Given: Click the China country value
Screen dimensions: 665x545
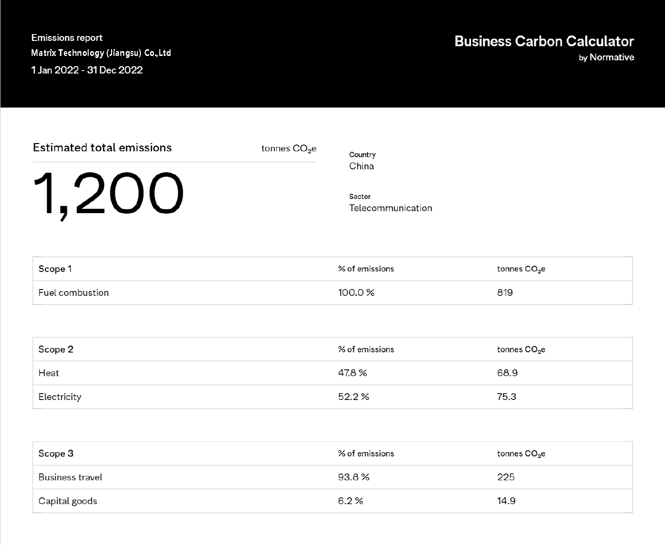Looking at the screenshot, I should pos(361,166).
